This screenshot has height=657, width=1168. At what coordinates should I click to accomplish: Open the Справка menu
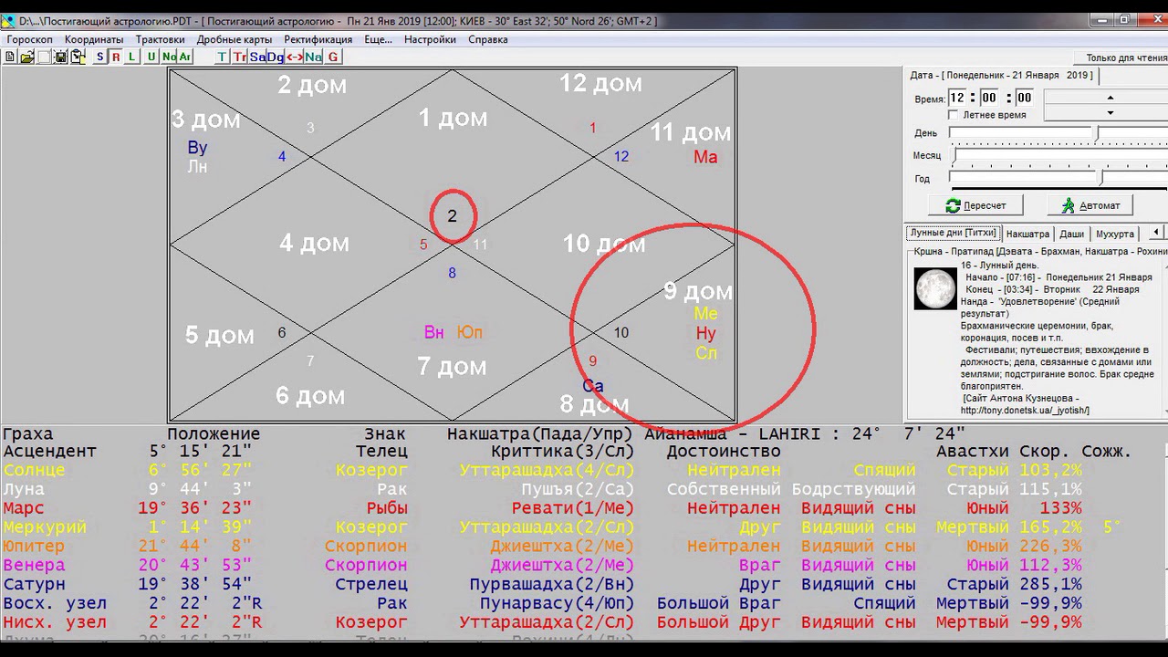(x=488, y=39)
